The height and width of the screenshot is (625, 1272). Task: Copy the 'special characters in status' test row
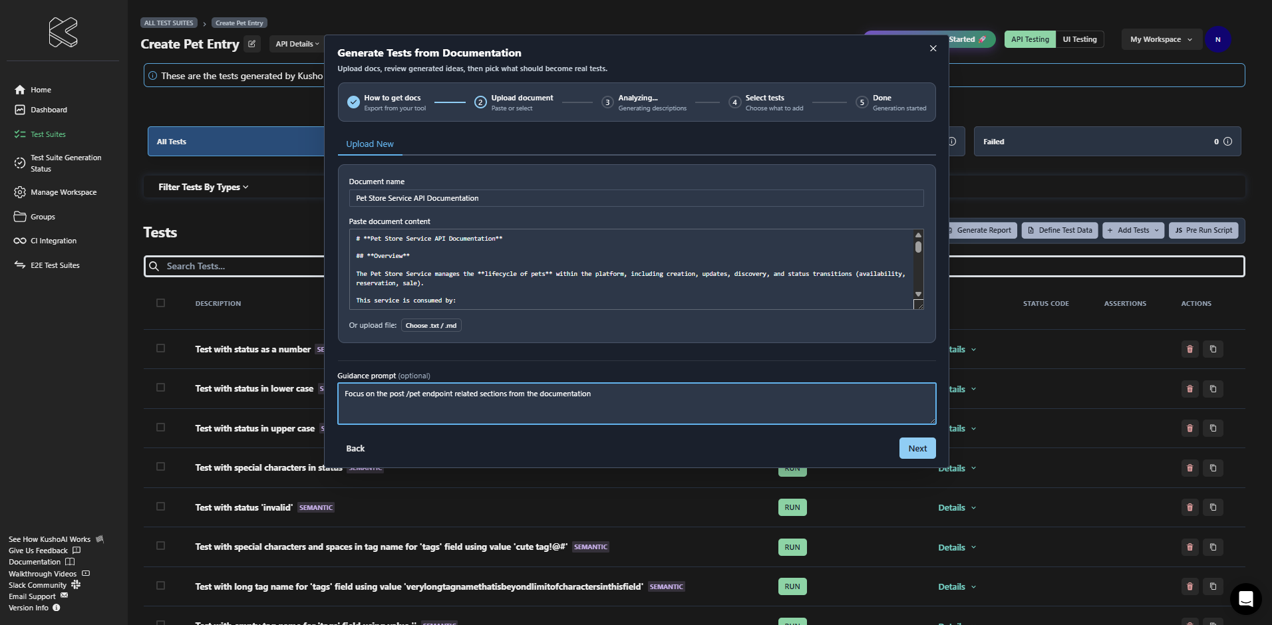[x=1213, y=468]
